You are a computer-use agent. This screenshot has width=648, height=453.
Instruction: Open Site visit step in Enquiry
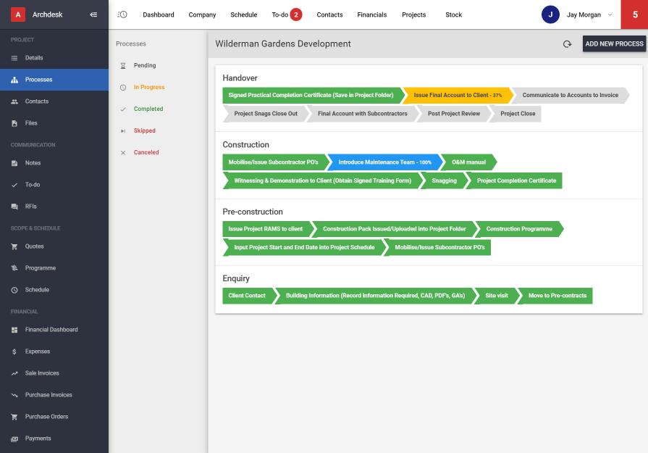point(497,296)
